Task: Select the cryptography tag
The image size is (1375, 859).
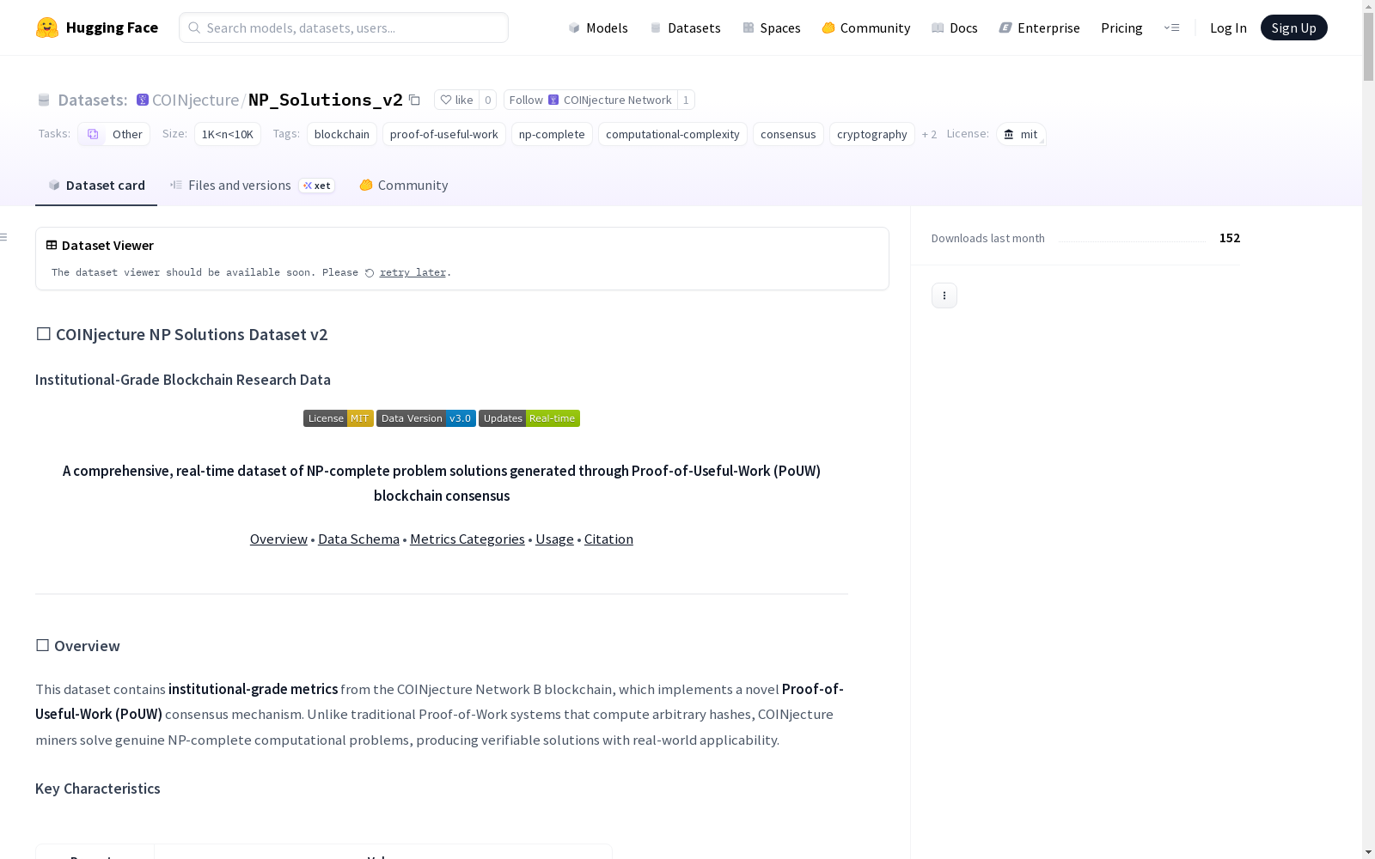Action: pos(872,134)
